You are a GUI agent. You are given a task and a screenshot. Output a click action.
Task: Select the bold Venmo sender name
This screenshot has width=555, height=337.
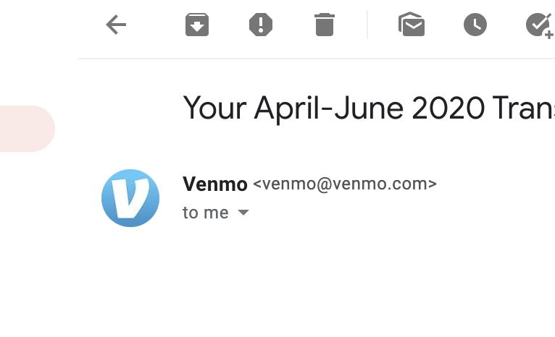pyautogui.click(x=215, y=184)
